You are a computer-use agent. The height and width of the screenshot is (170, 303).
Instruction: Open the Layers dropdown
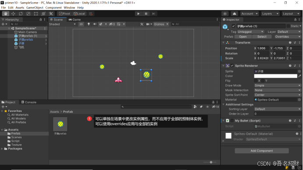pos(270,14)
